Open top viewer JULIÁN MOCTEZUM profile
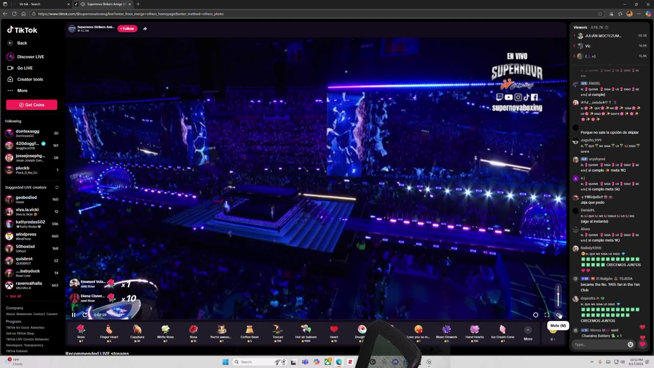The width and height of the screenshot is (654, 368). tap(610, 36)
